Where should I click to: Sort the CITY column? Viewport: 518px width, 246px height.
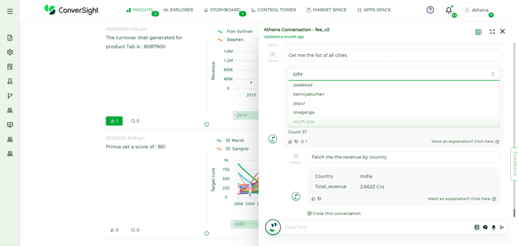493,74
